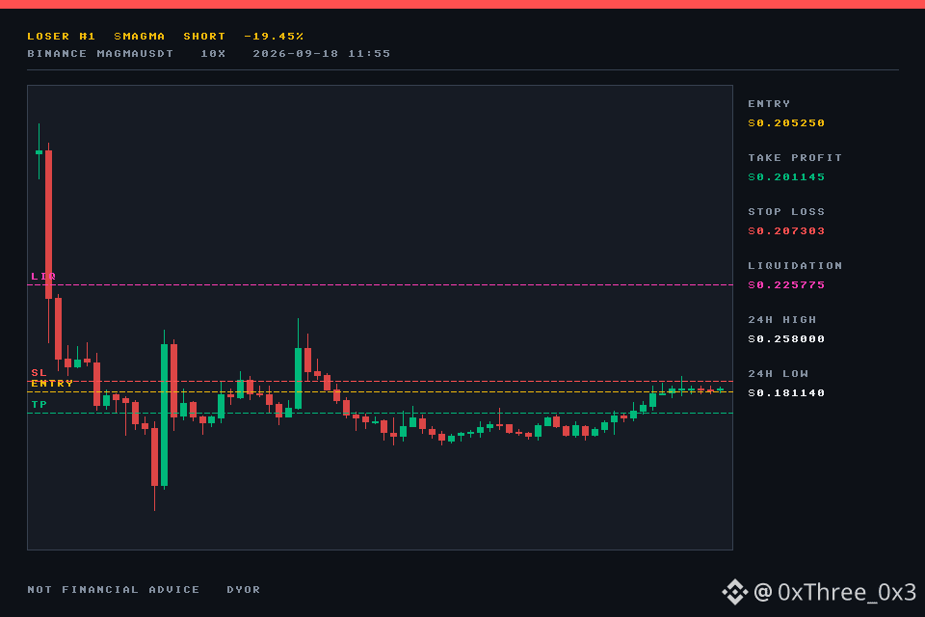
Task: Click the 2026-09-18 11:55 timestamp
Action: 322,54
